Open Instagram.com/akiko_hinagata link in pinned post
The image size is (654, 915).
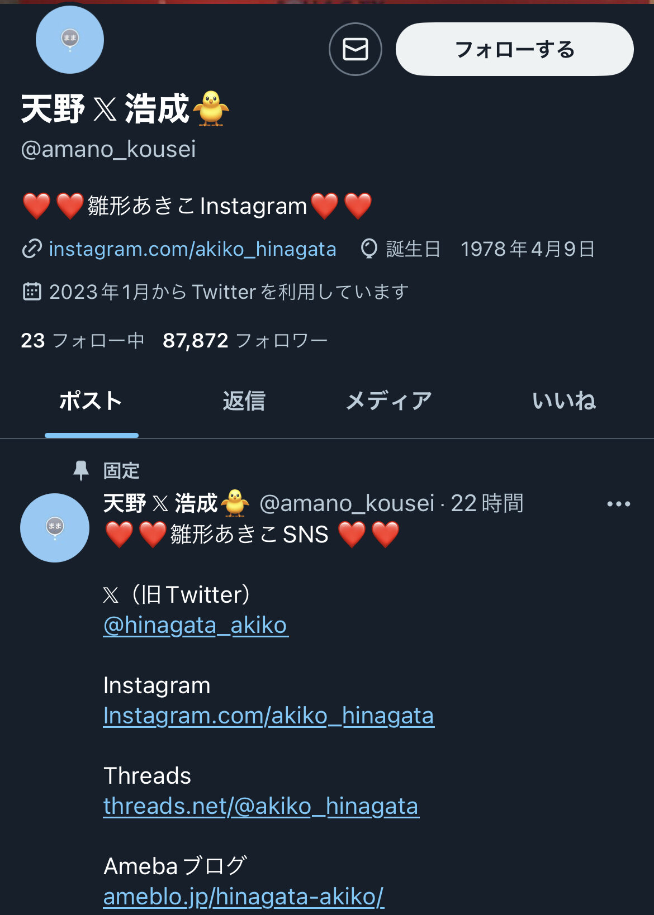pyautogui.click(x=268, y=716)
